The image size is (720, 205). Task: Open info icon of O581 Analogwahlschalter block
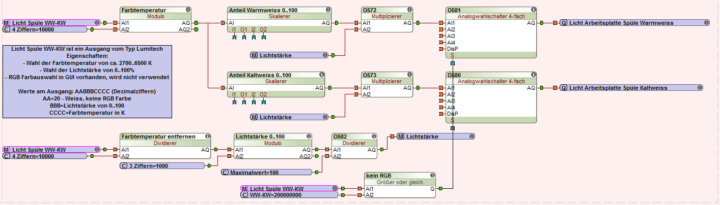pyautogui.click(x=533, y=10)
